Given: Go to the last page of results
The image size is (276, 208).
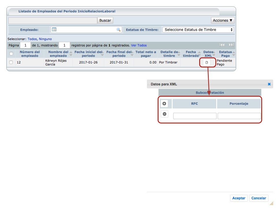Looking at the screenshot, I should [x=231, y=45].
